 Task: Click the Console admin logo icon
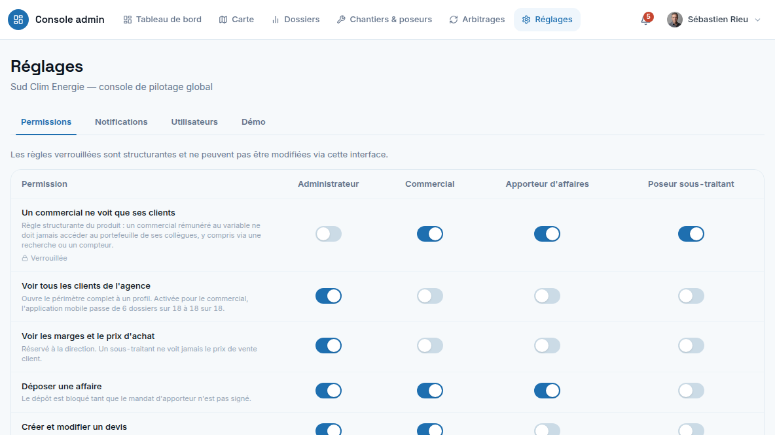click(18, 20)
